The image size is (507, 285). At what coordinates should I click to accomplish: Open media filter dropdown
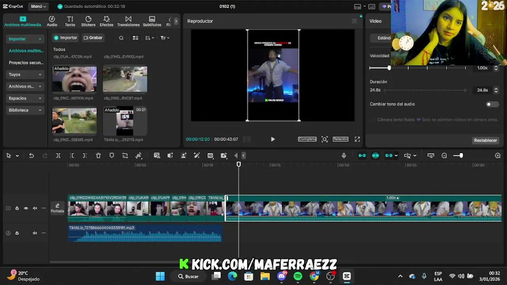pos(165,38)
